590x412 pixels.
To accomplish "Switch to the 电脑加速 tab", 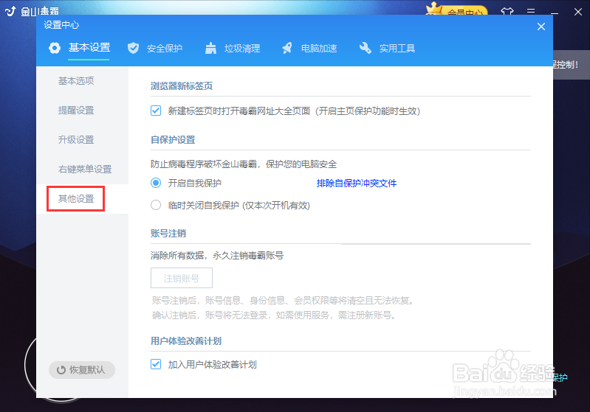I will 319,49.
